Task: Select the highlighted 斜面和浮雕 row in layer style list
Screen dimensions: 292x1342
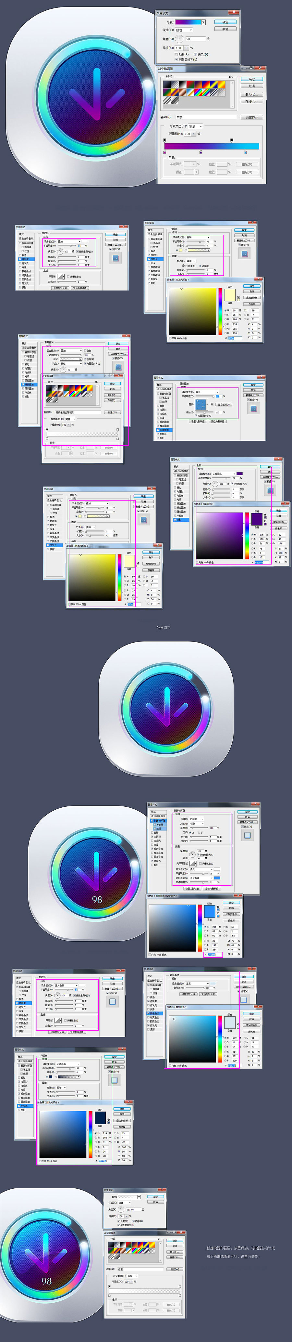Action: 158,821
